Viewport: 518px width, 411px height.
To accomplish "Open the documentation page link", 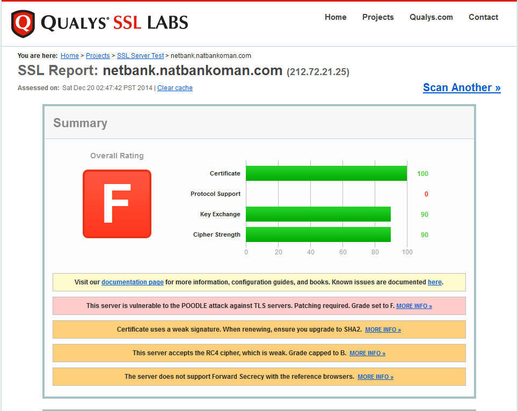I will 133,282.
